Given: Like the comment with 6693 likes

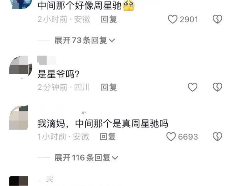Looking at the screenshot, I should (x=171, y=137).
